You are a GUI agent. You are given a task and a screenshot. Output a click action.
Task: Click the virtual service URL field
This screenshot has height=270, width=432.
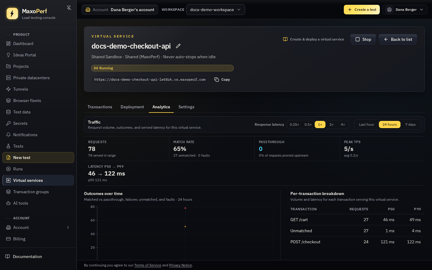click(150, 79)
